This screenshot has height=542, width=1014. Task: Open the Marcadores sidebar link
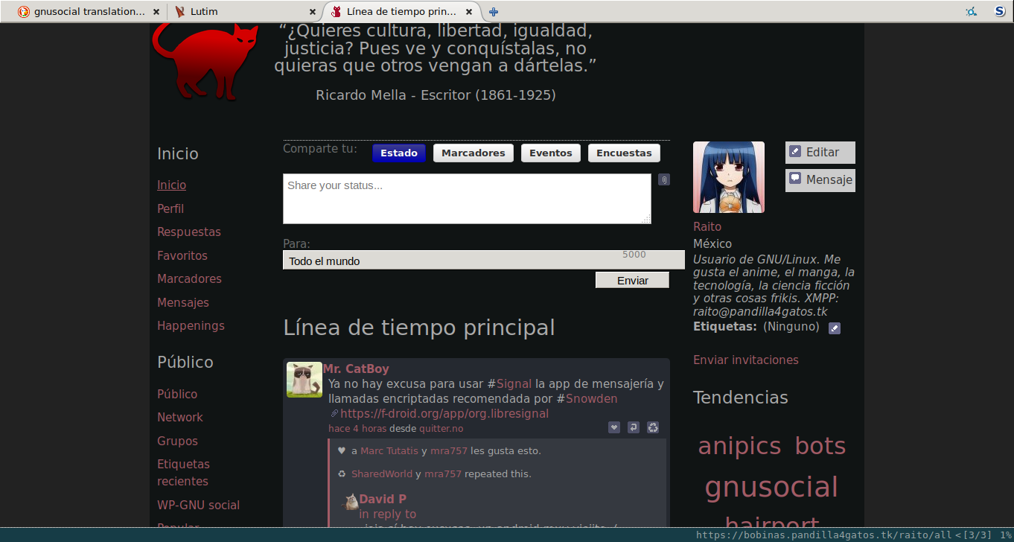[x=189, y=278]
